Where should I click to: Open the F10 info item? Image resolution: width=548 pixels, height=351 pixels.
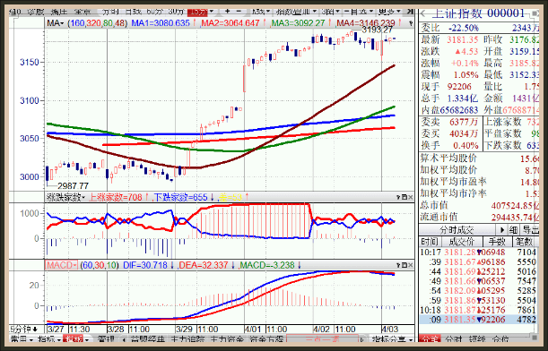[x=16, y=12]
